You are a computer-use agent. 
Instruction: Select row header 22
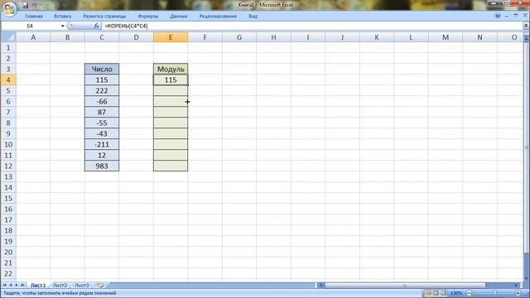(8, 273)
